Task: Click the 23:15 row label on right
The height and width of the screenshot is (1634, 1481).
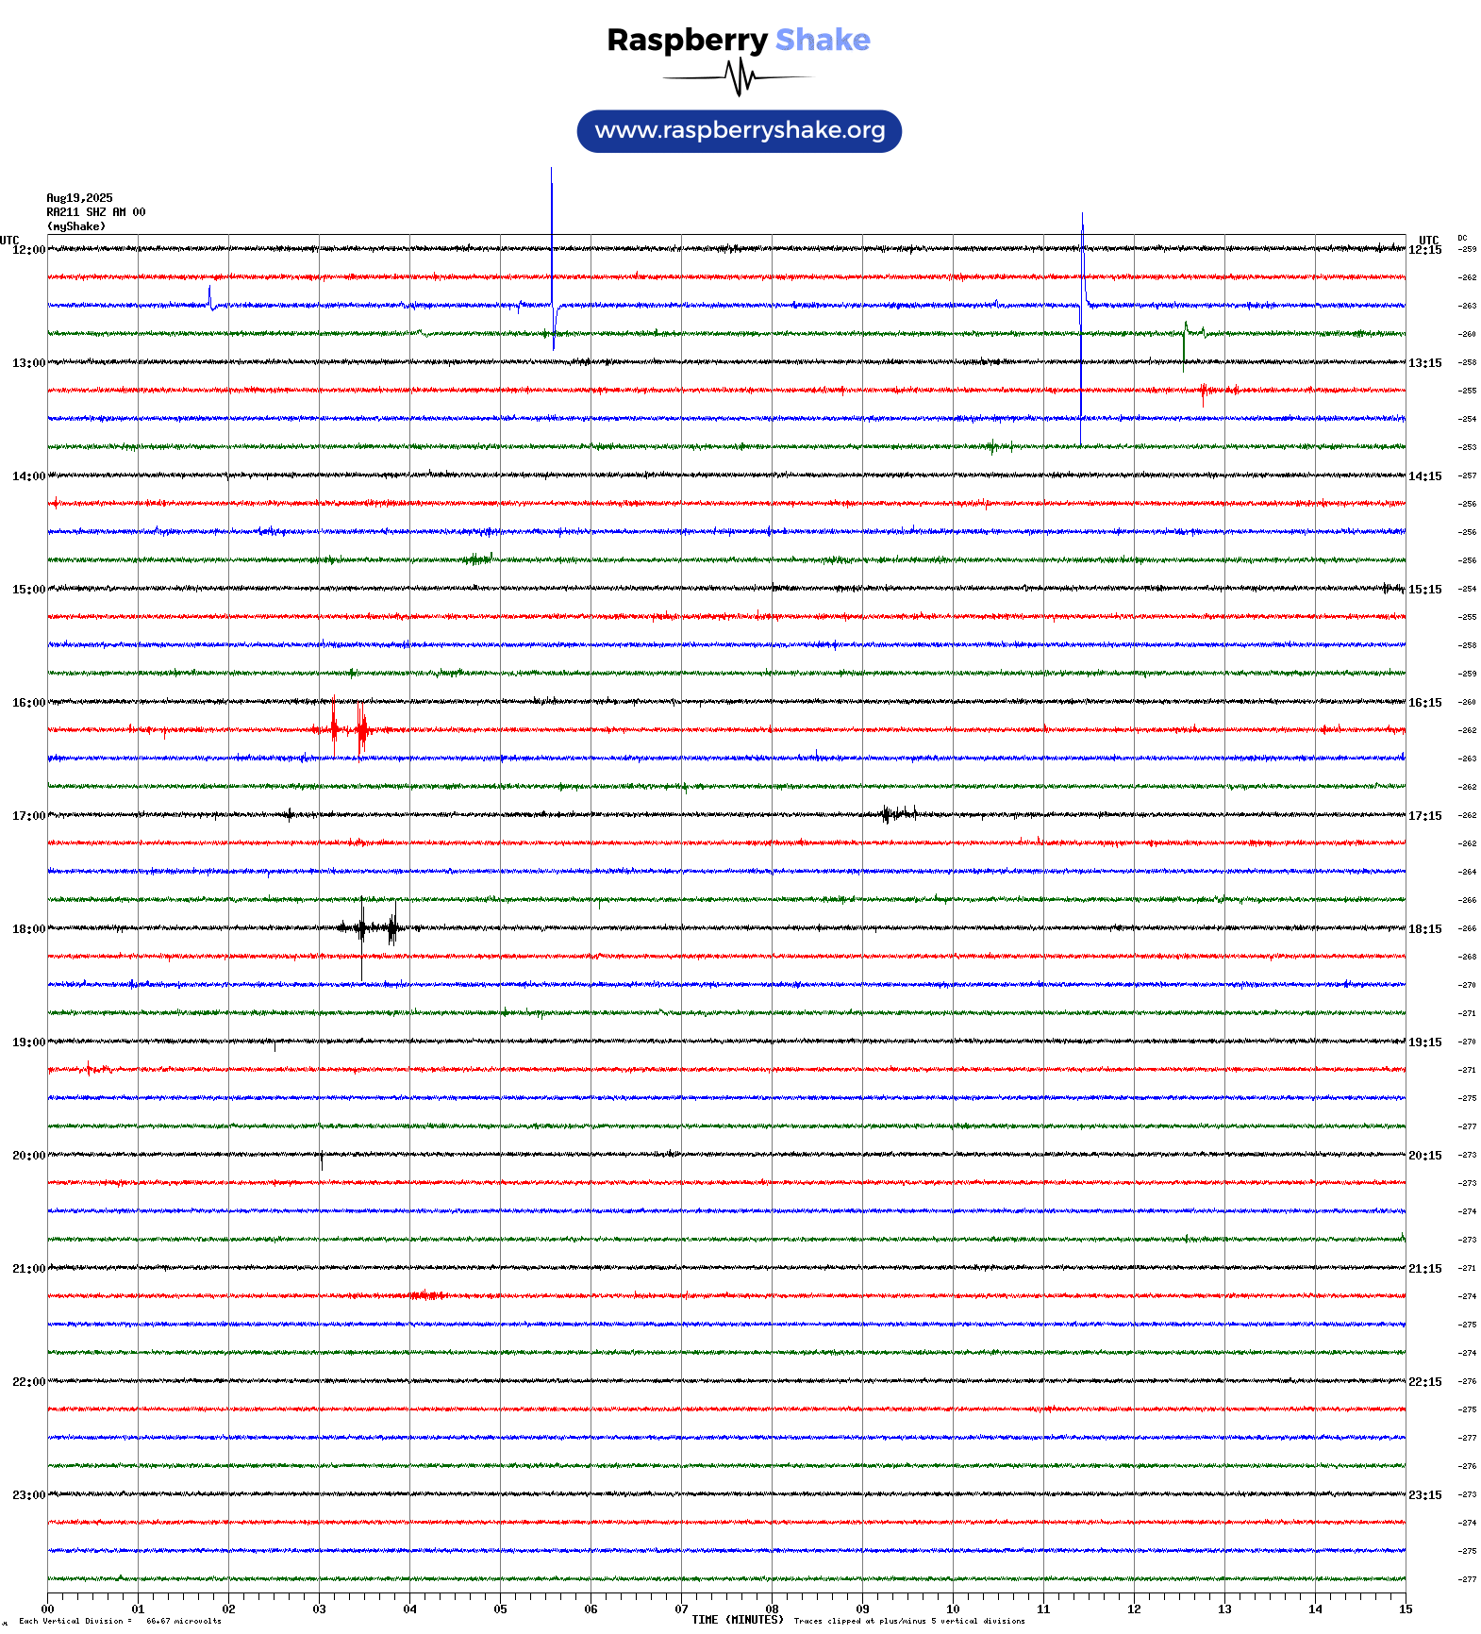Action: (1424, 1495)
